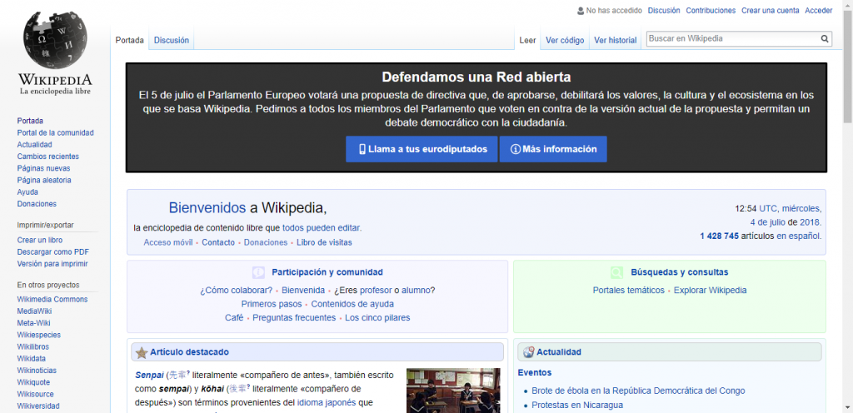Open the Wikisource link
Image resolution: width=853 pixels, height=413 pixels.
[35, 395]
